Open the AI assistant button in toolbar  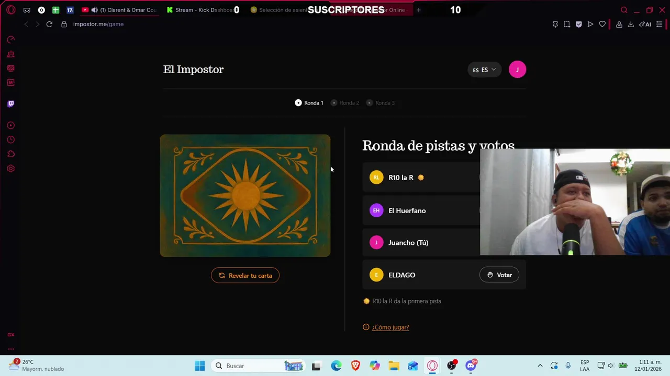tap(645, 24)
